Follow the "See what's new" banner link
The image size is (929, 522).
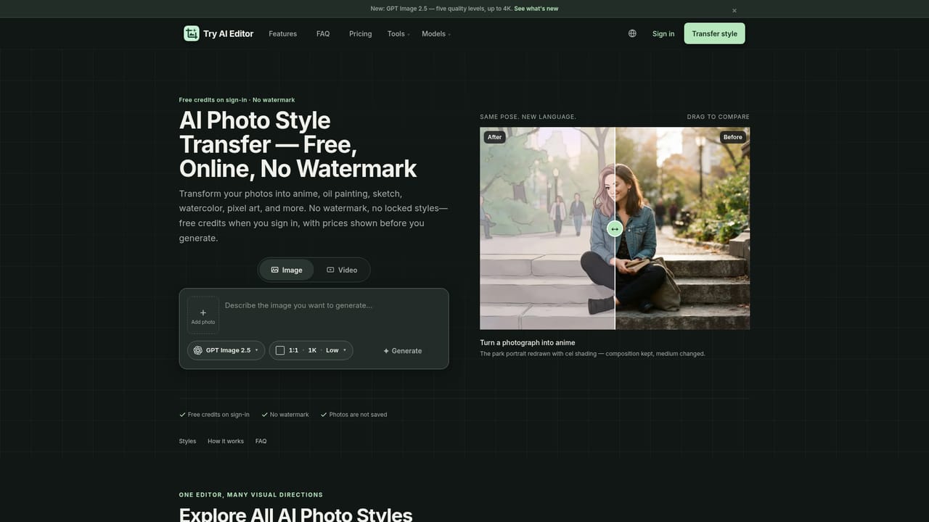point(536,9)
